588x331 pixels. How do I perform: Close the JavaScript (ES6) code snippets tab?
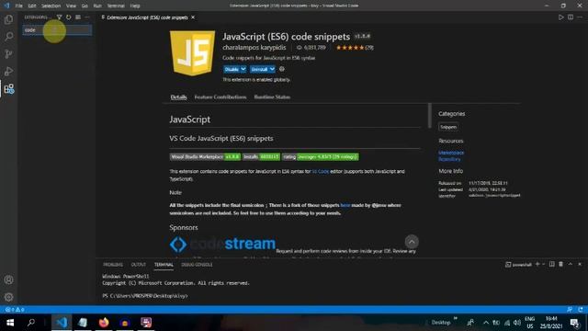click(x=193, y=17)
